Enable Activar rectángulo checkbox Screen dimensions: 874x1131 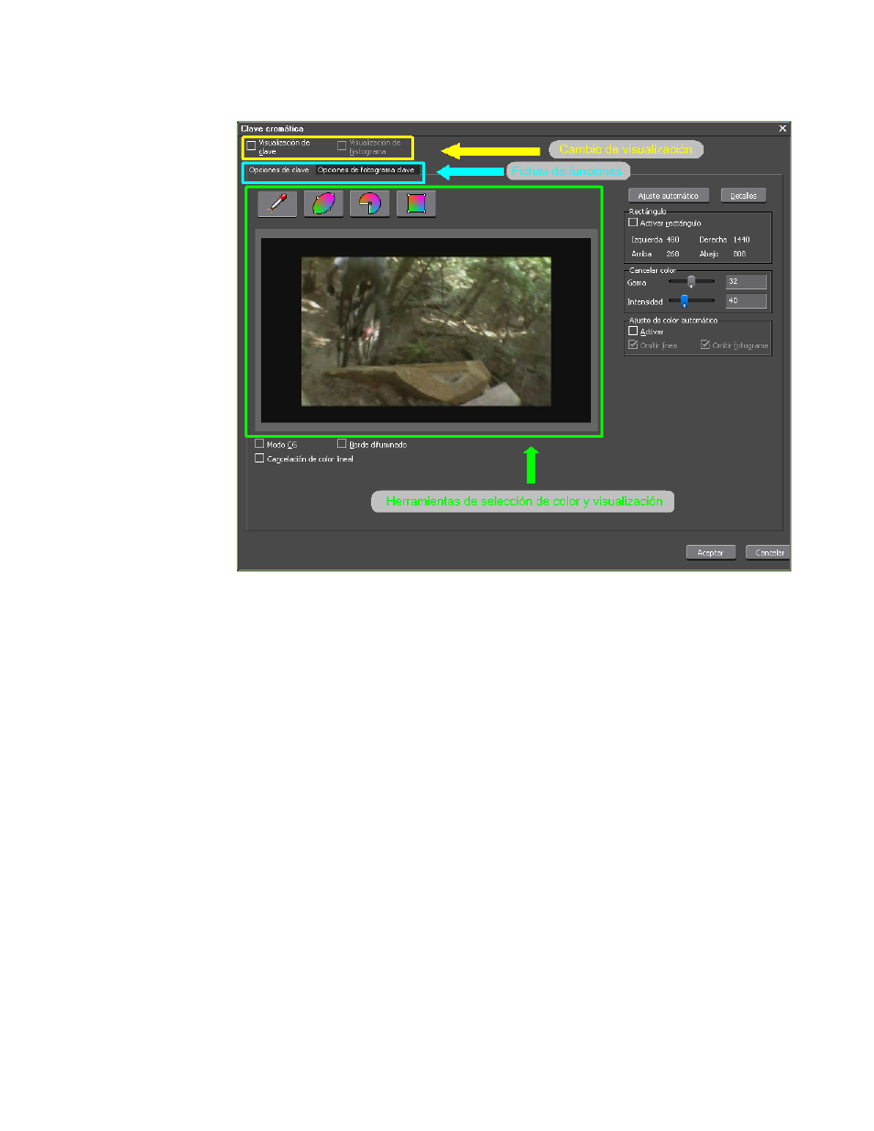[x=633, y=223]
